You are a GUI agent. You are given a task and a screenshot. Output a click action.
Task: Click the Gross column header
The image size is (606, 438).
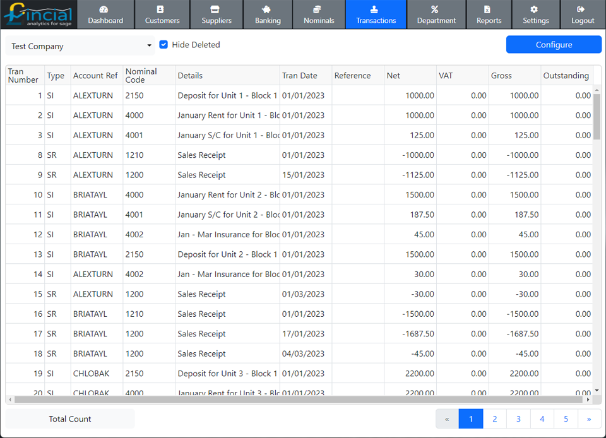(514, 75)
